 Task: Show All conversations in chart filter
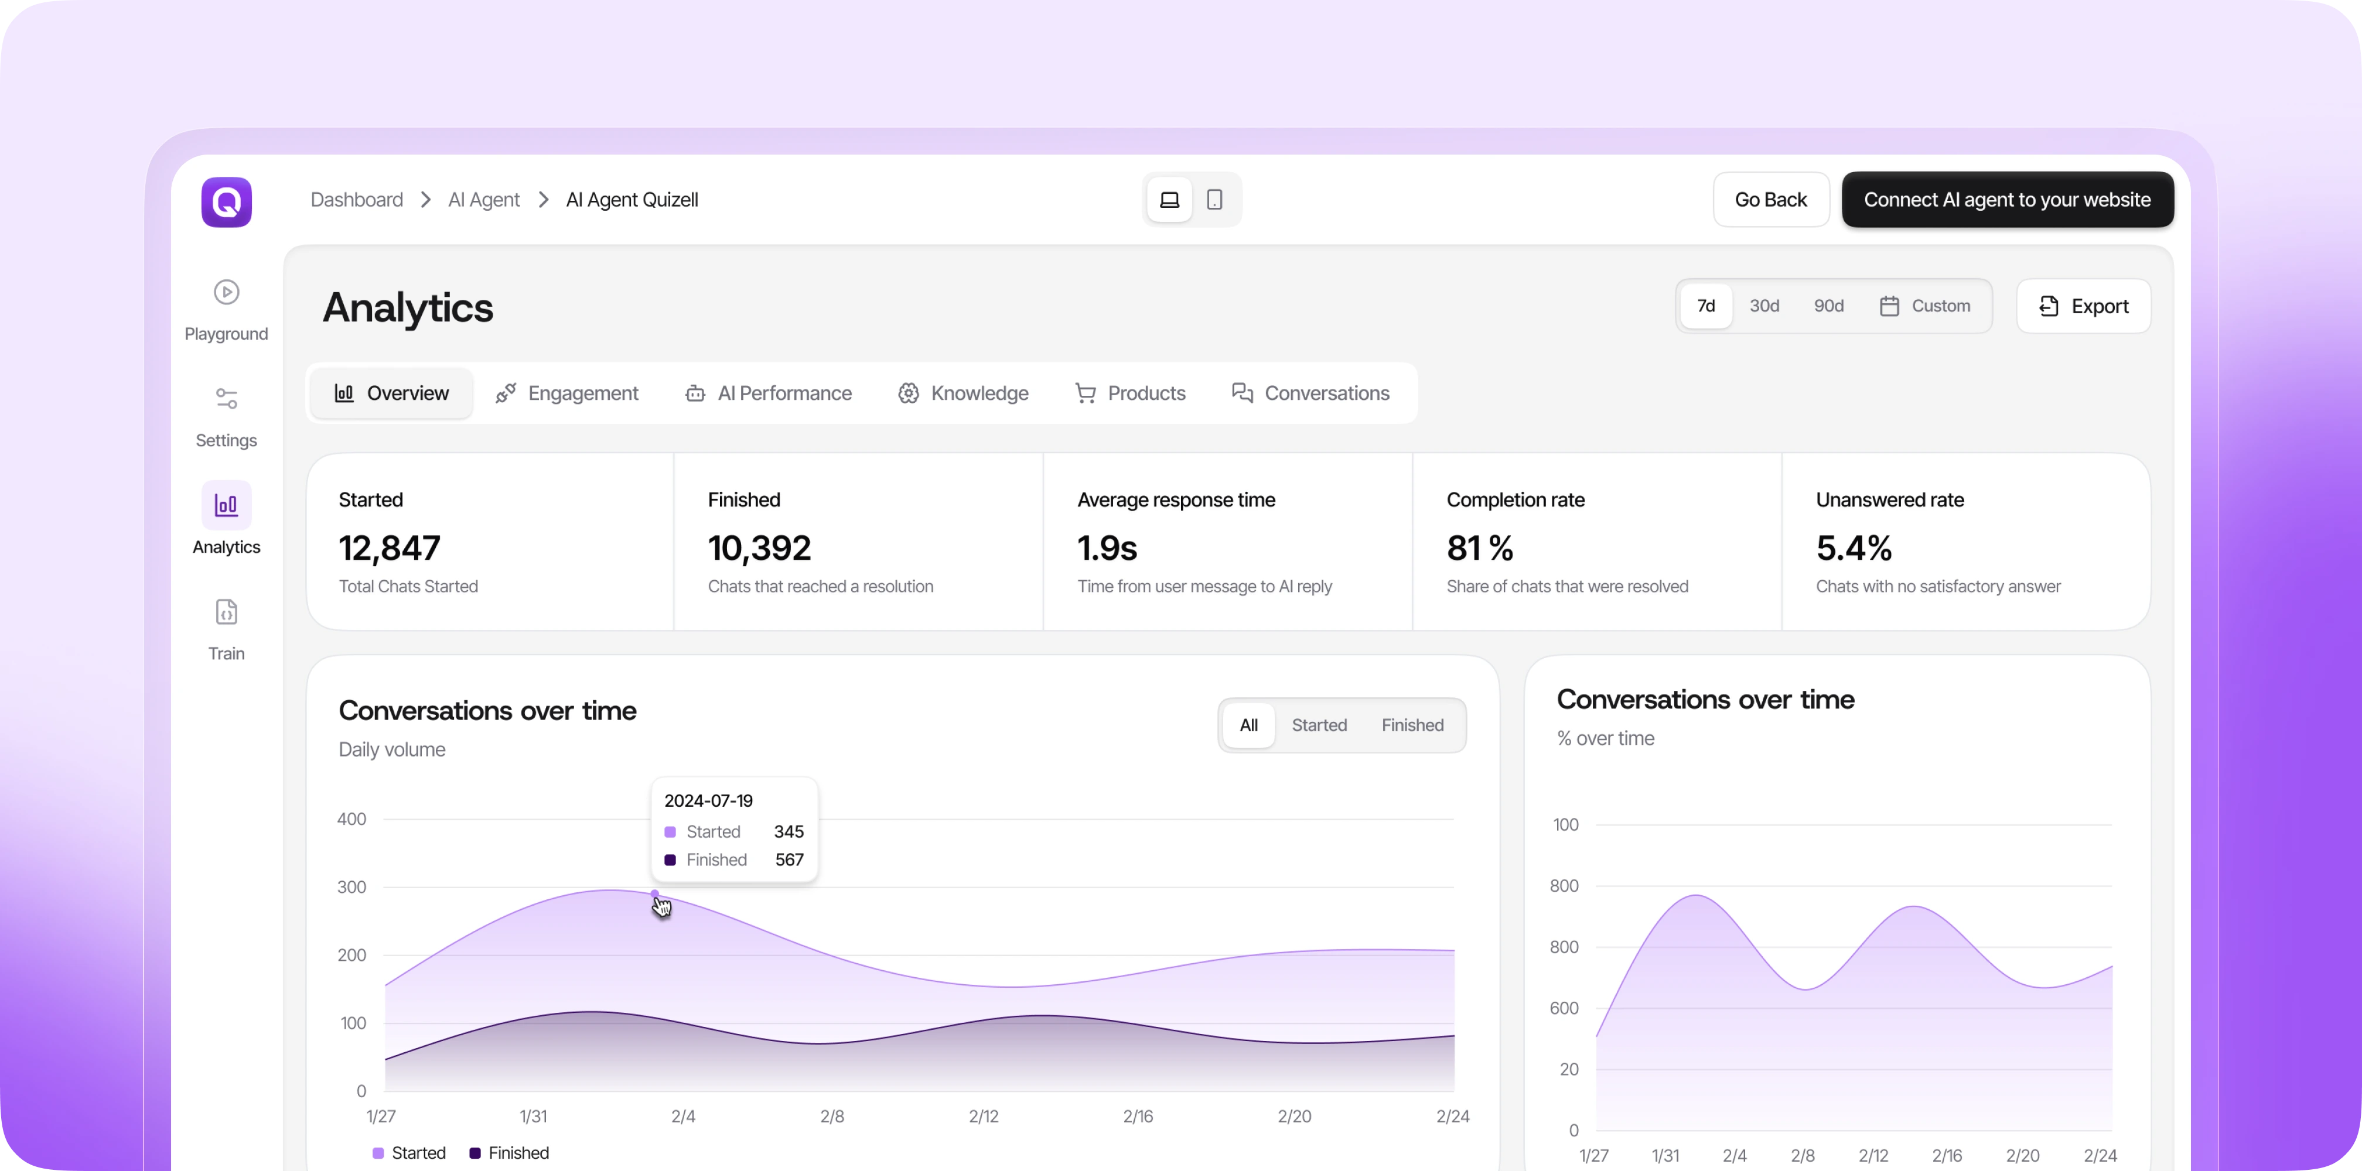tap(1249, 725)
